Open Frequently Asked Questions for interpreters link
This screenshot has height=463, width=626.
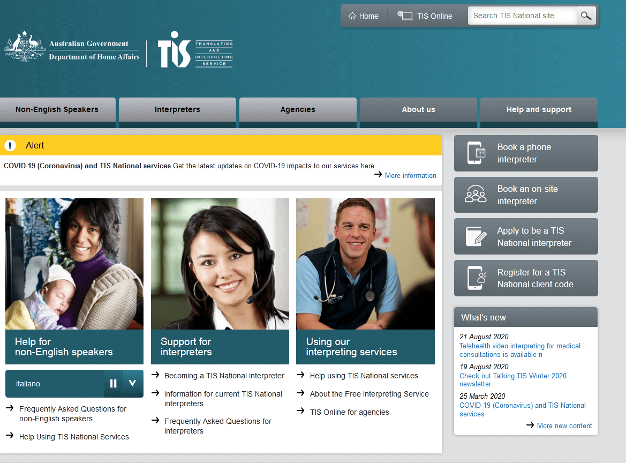click(217, 426)
